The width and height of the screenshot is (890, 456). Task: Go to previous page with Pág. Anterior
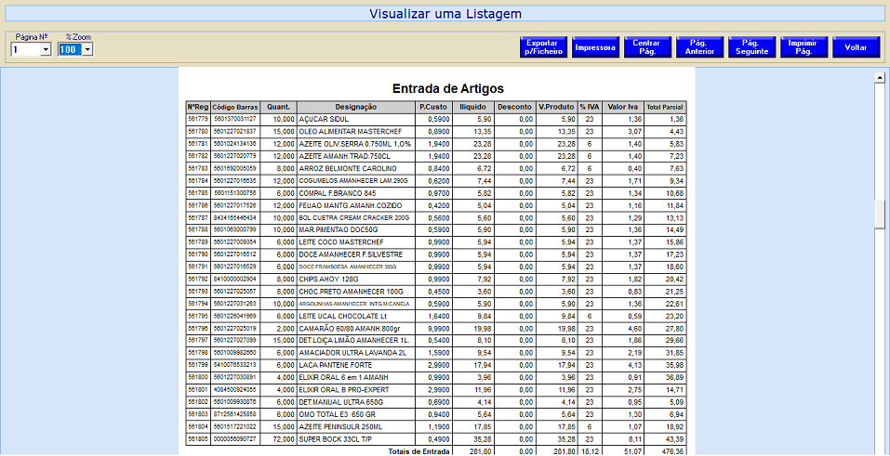(x=699, y=47)
